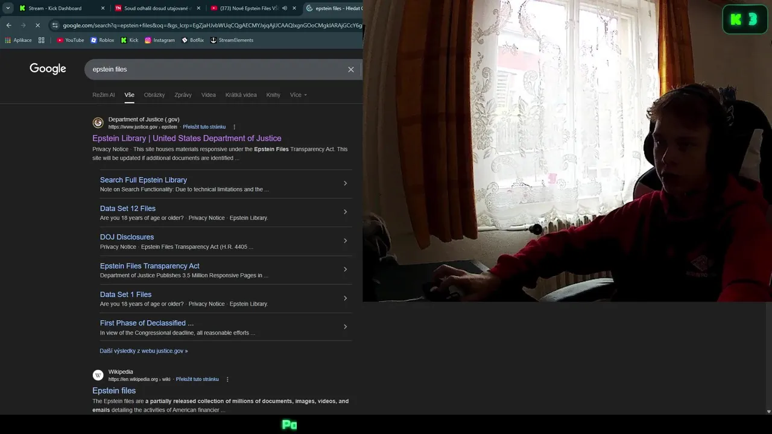The width and height of the screenshot is (772, 434).
Task: Go to Google homepage via logo
Action: [48, 69]
